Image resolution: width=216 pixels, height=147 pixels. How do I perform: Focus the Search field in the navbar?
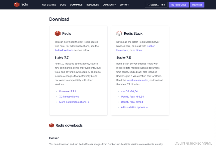coord(156,5)
